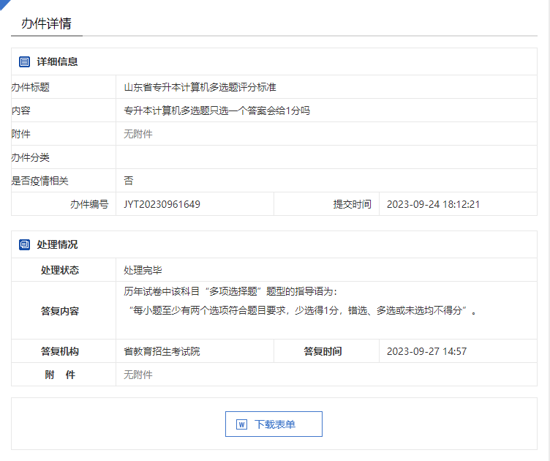Click the 否 value for 是否疫情相关
550x461 pixels.
tap(129, 181)
